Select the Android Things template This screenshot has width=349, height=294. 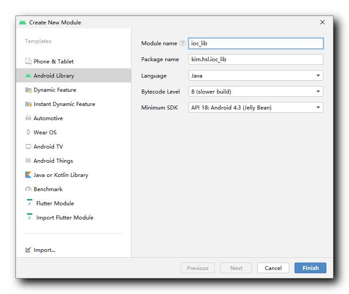tap(74, 161)
